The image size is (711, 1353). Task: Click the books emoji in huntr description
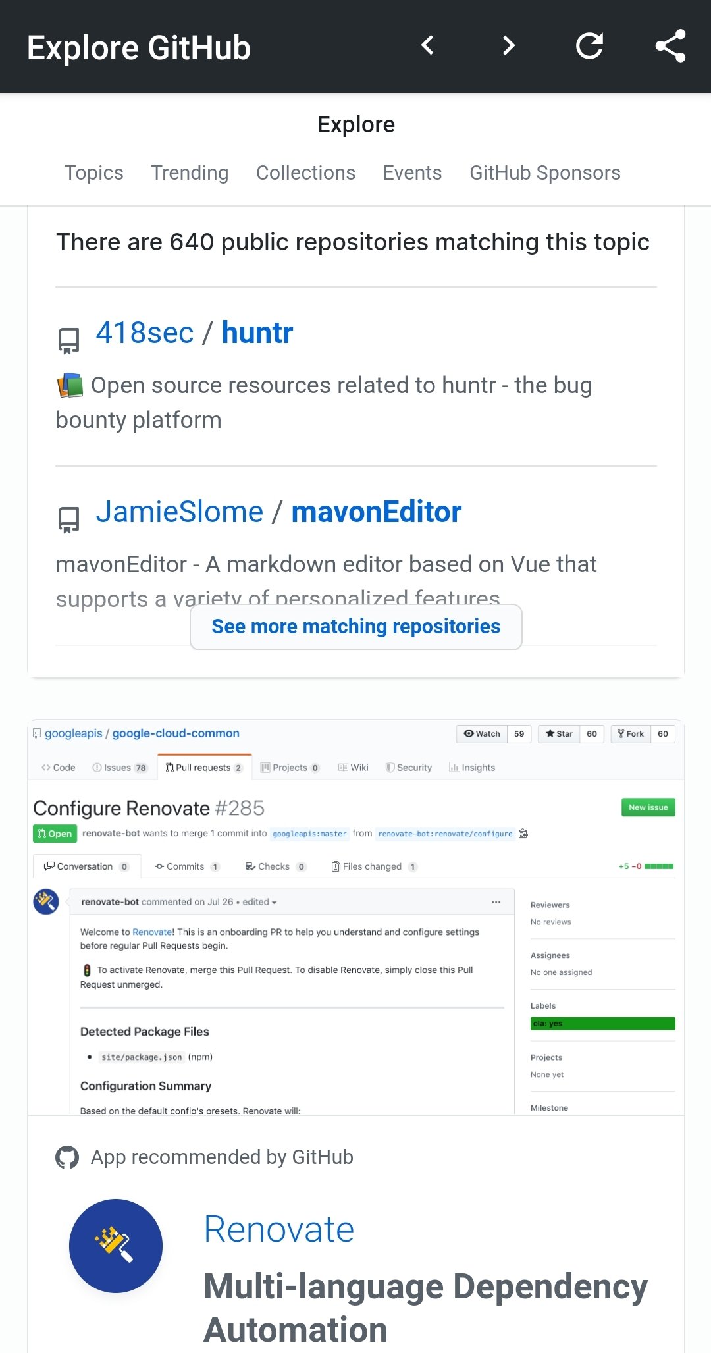click(70, 385)
